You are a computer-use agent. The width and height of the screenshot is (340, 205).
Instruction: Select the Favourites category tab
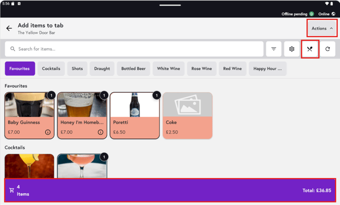click(x=19, y=69)
